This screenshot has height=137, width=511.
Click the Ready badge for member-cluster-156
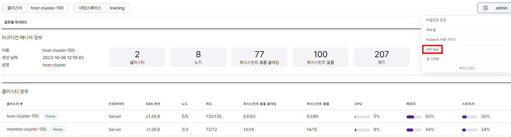58,129
